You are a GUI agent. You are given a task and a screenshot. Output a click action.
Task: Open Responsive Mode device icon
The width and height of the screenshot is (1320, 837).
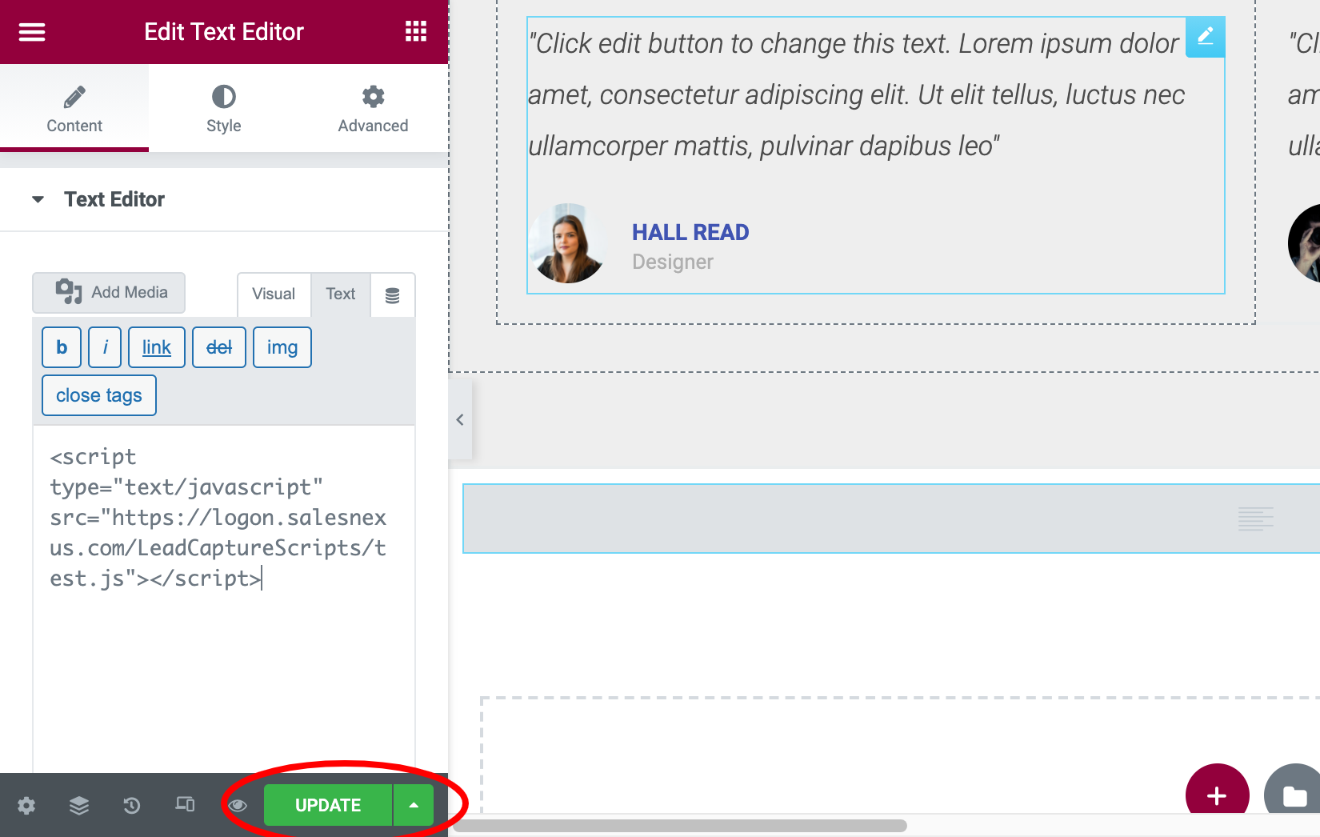click(x=185, y=804)
